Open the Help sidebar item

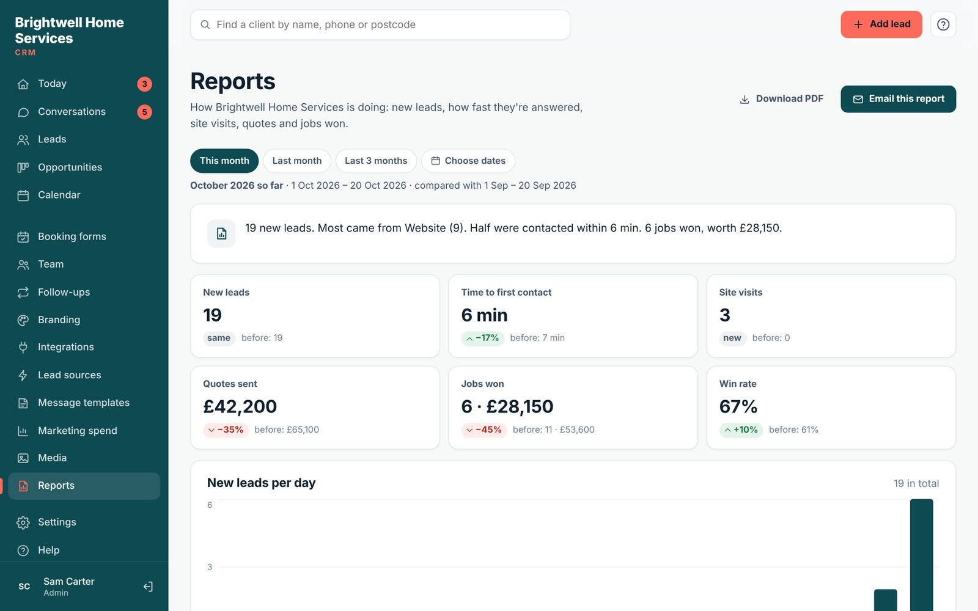(84, 550)
